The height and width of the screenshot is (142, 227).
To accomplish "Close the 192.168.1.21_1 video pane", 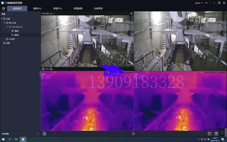I will (x=131, y=13).
